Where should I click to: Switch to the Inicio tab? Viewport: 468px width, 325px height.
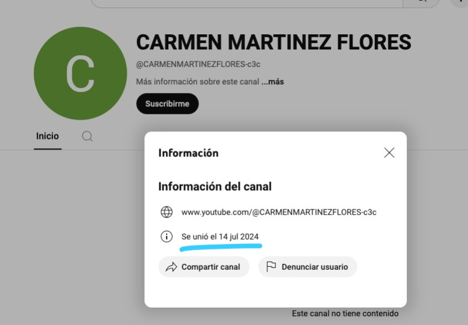pos(48,136)
